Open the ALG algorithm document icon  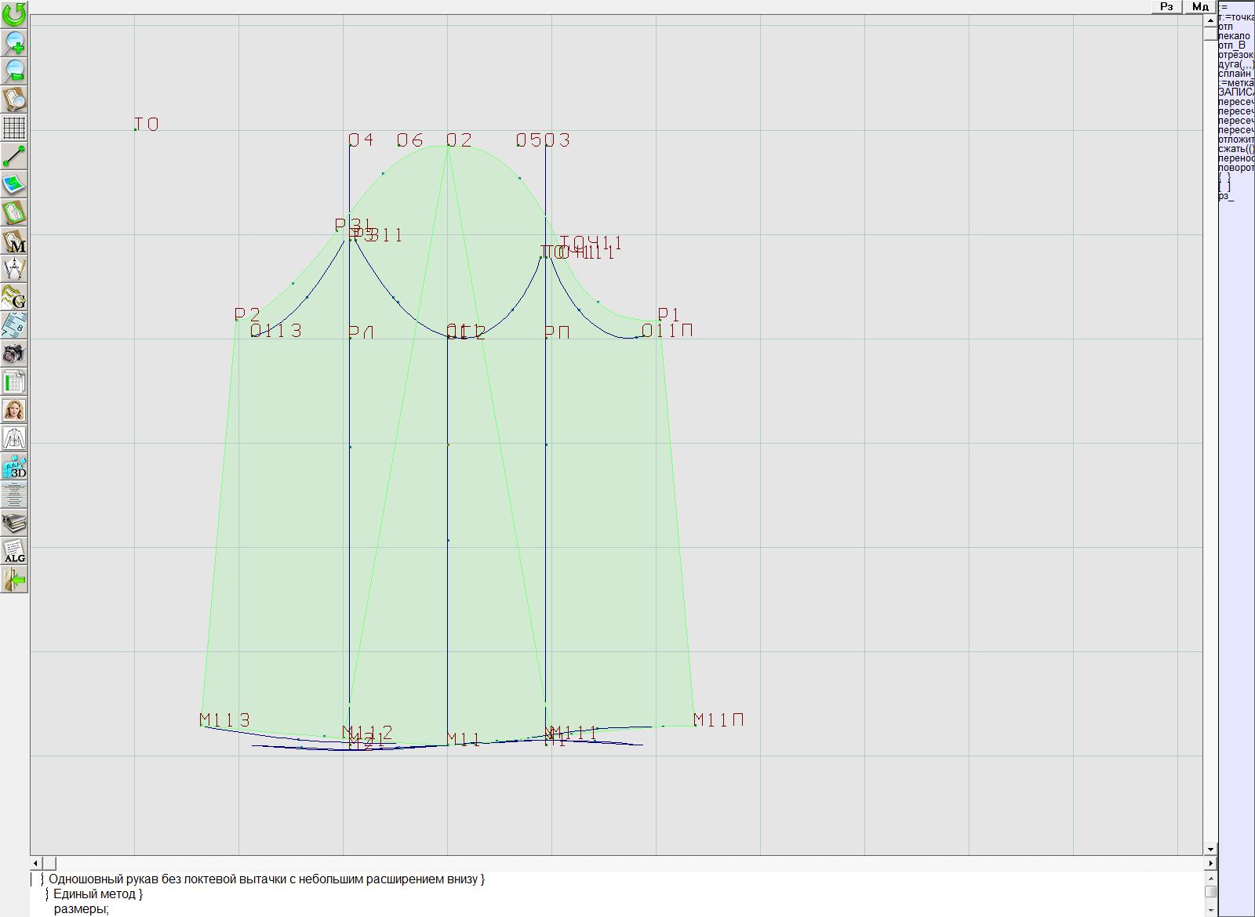pyautogui.click(x=14, y=551)
